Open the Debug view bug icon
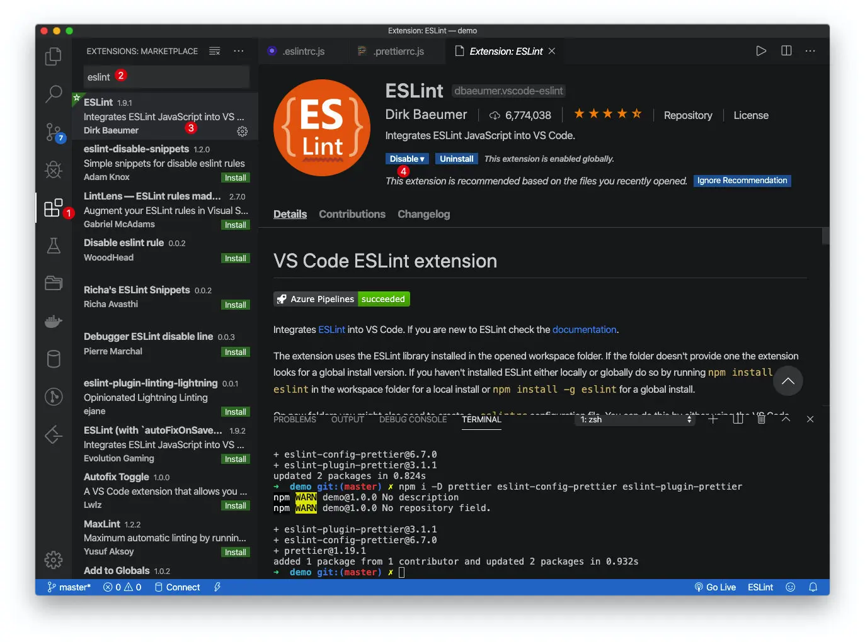This screenshot has height=642, width=865. (x=54, y=170)
